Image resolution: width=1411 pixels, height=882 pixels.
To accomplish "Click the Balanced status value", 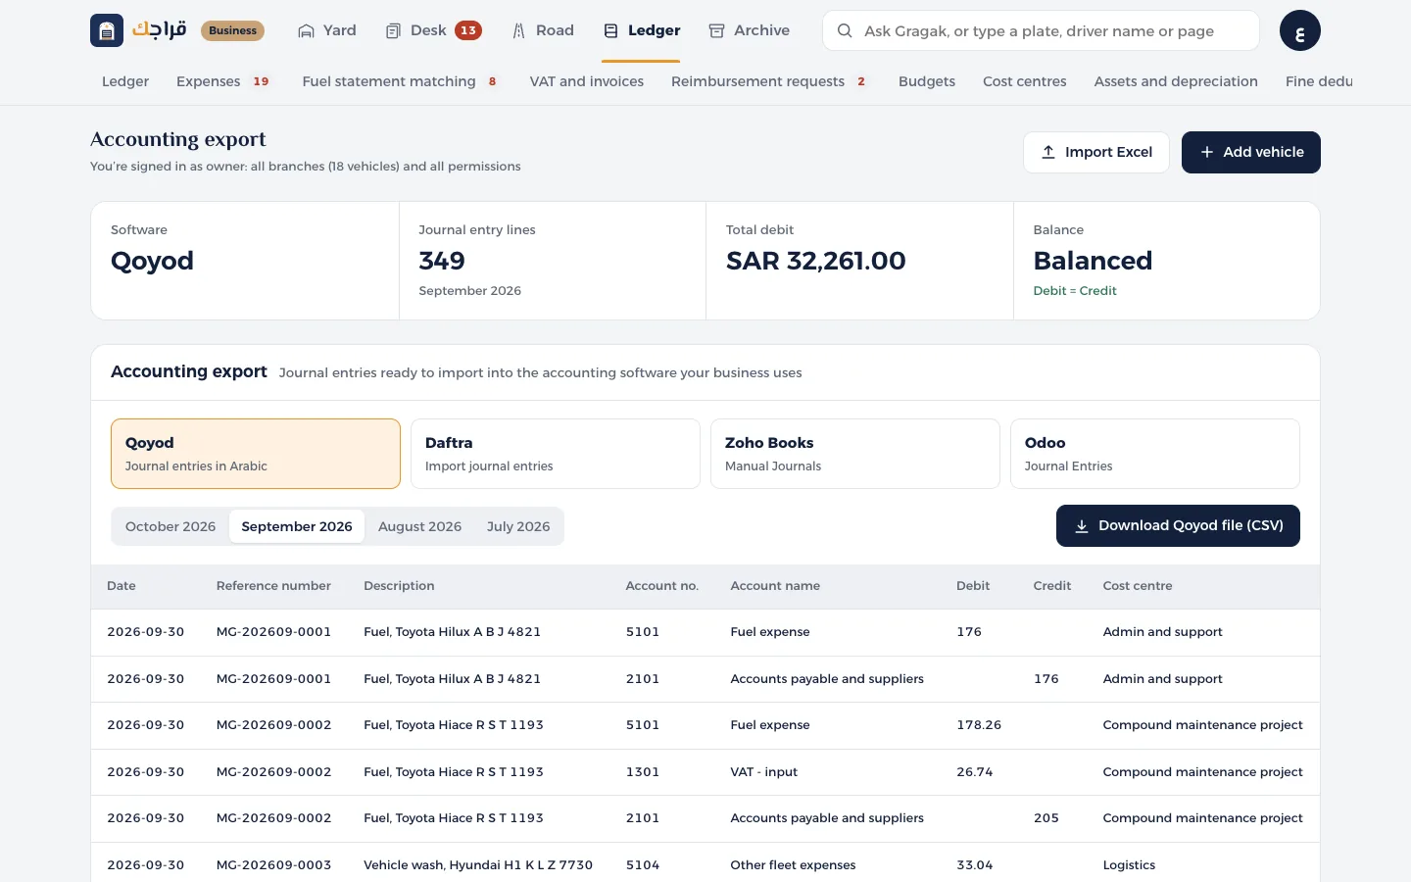I will point(1093,261).
